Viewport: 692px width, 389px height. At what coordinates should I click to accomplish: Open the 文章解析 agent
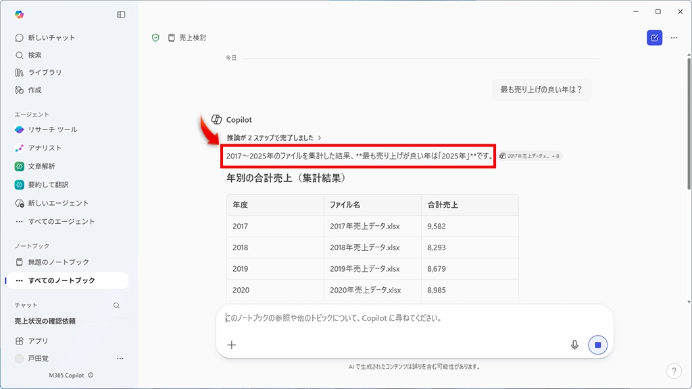(41, 166)
